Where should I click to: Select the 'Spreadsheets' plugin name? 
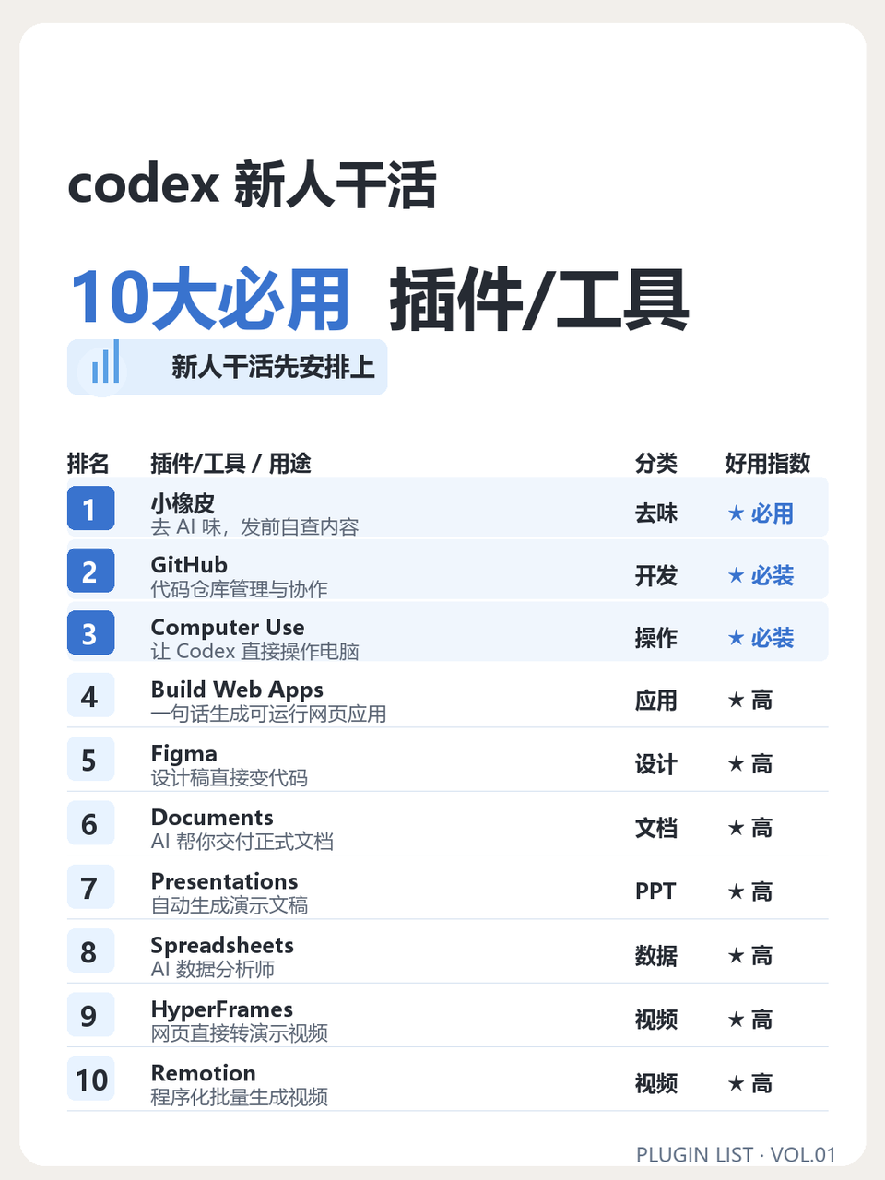[222, 946]
